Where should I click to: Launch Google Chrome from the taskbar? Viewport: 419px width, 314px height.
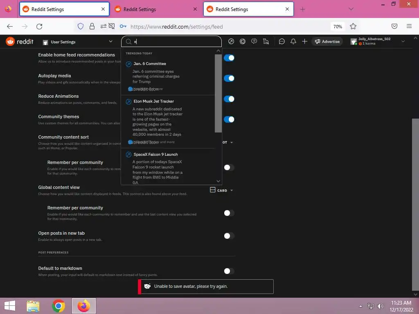[59, 306]
